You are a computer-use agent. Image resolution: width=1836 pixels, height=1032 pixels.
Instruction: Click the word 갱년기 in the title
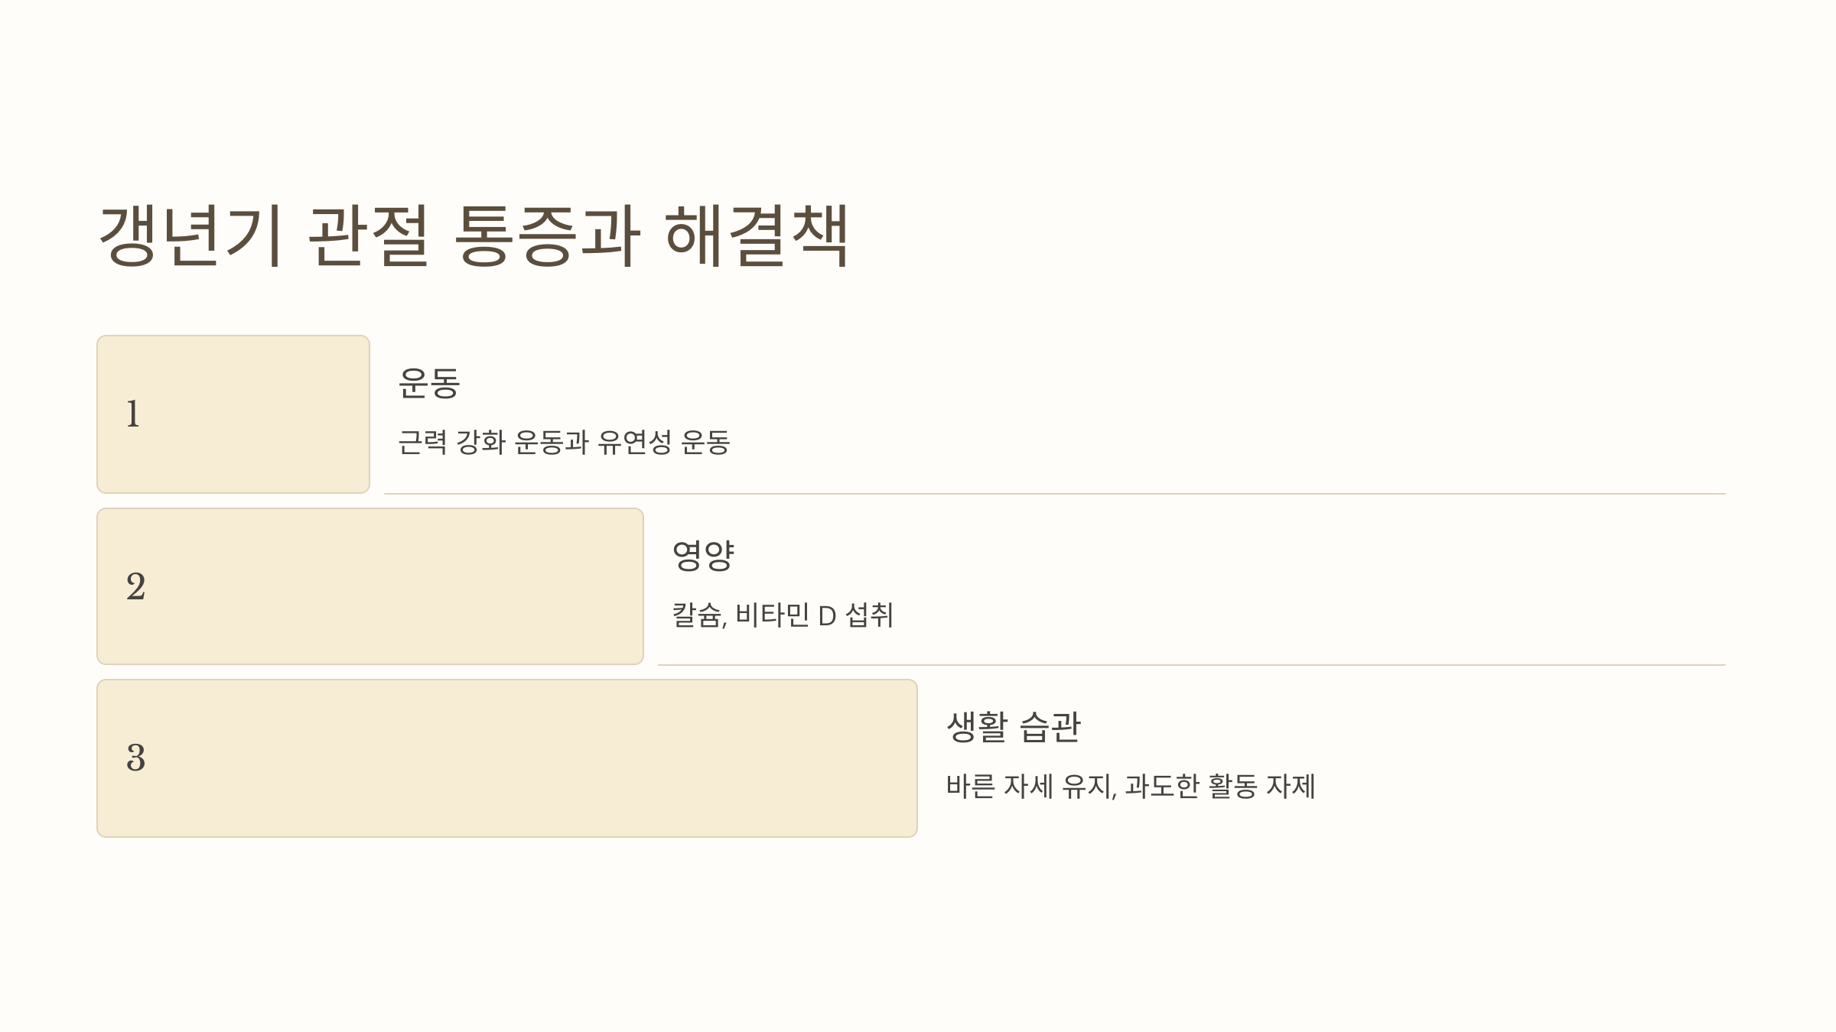tap(192, 235)
